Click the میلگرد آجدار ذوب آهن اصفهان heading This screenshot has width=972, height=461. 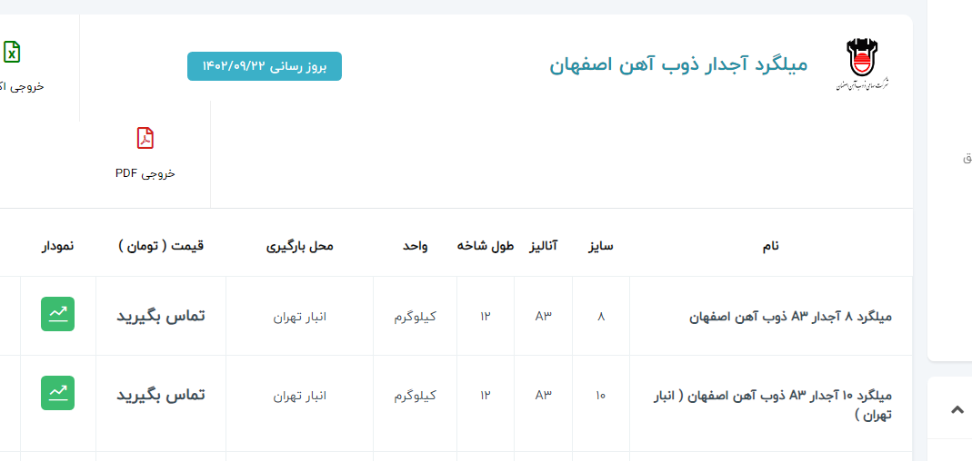678,64
